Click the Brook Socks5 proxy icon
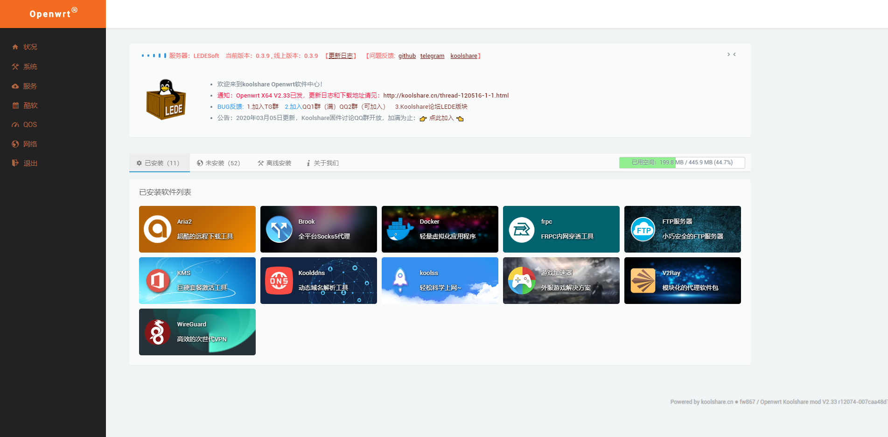 coord(279,229)
